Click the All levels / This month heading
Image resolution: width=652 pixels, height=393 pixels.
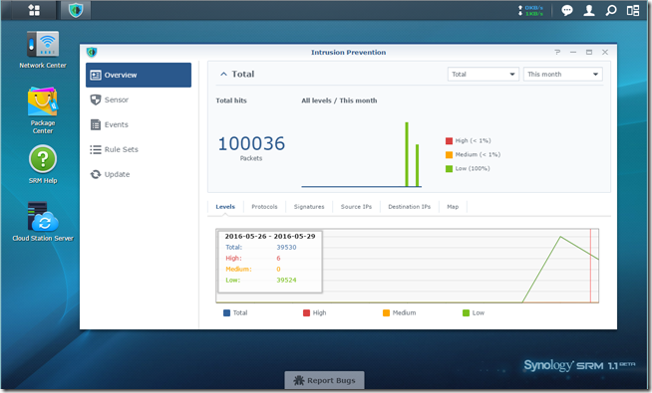[339, 100]
